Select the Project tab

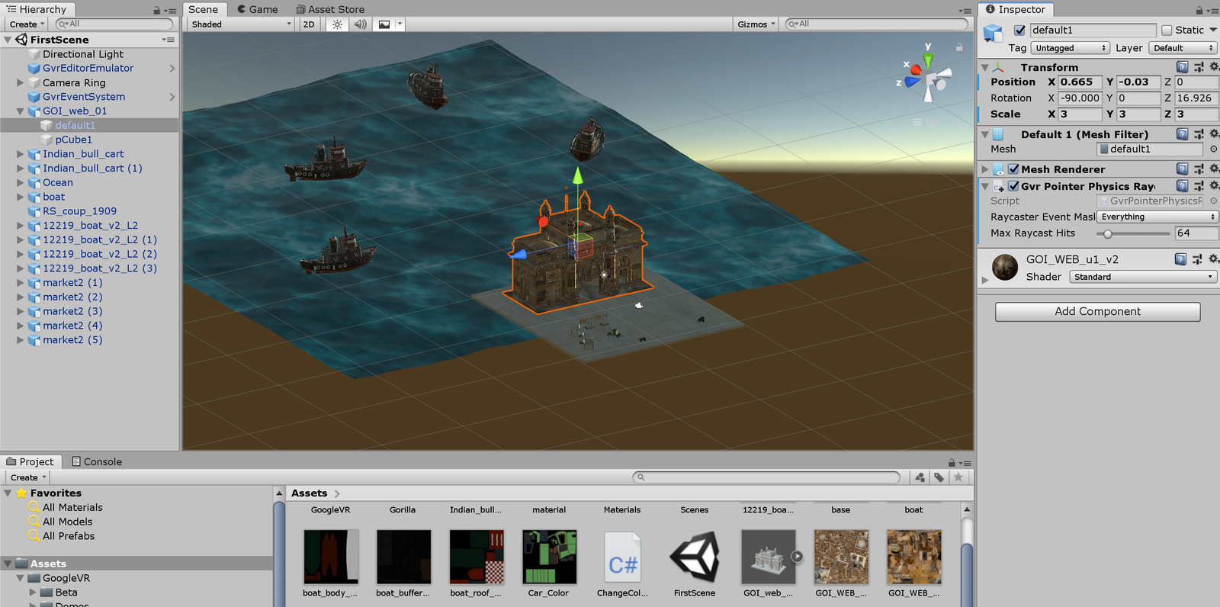click(30, 461)
